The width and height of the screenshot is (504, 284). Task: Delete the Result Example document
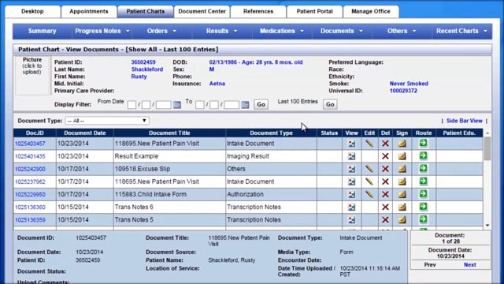point(385,156)
